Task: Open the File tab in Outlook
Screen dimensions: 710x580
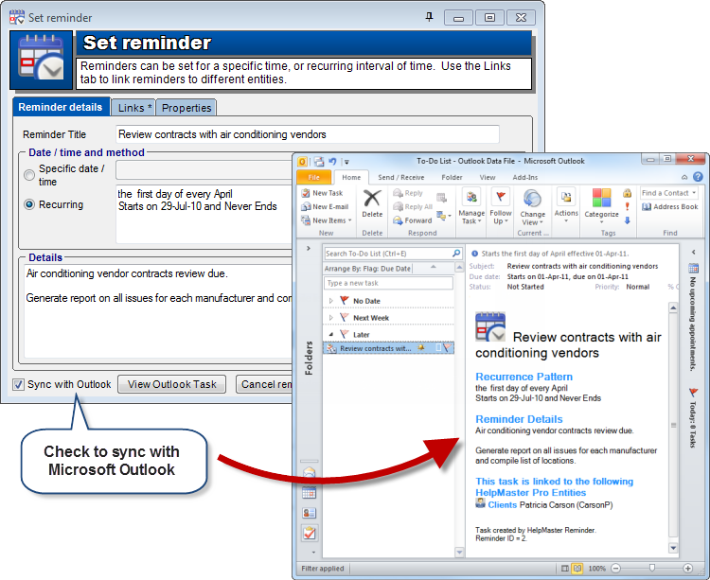Action: click(x=313, y=177)
